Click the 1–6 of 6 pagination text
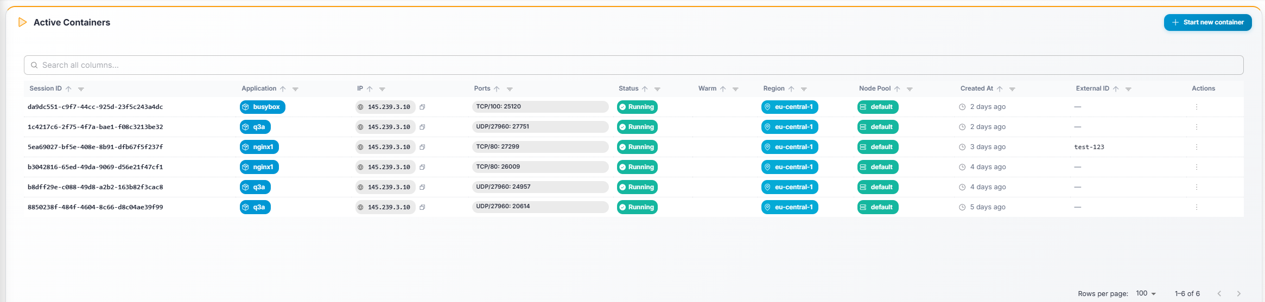1265x302 pixels. [x=1187, y=293]
